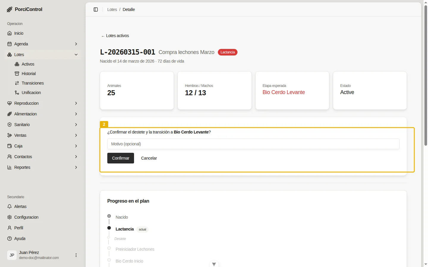Go to Transiciones under Lotes

(46, 83)
